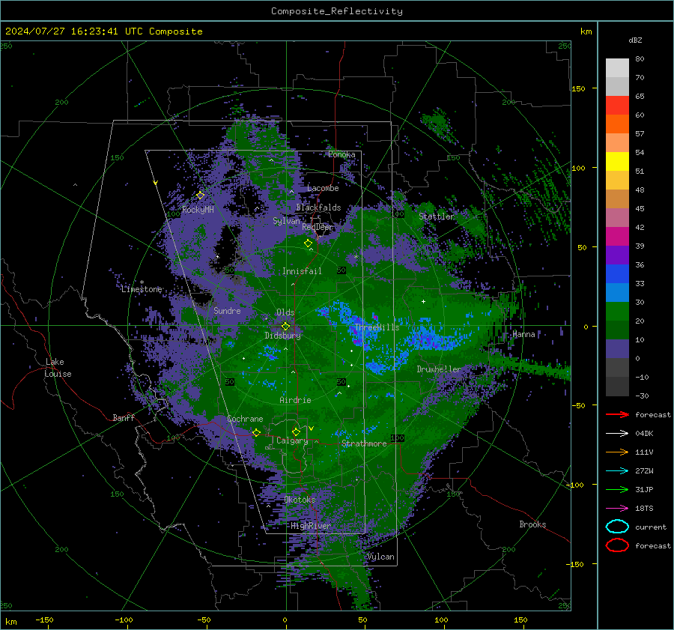Select the dark gray -30 dBZ swatch
The image size is (674, 630).
617,386
